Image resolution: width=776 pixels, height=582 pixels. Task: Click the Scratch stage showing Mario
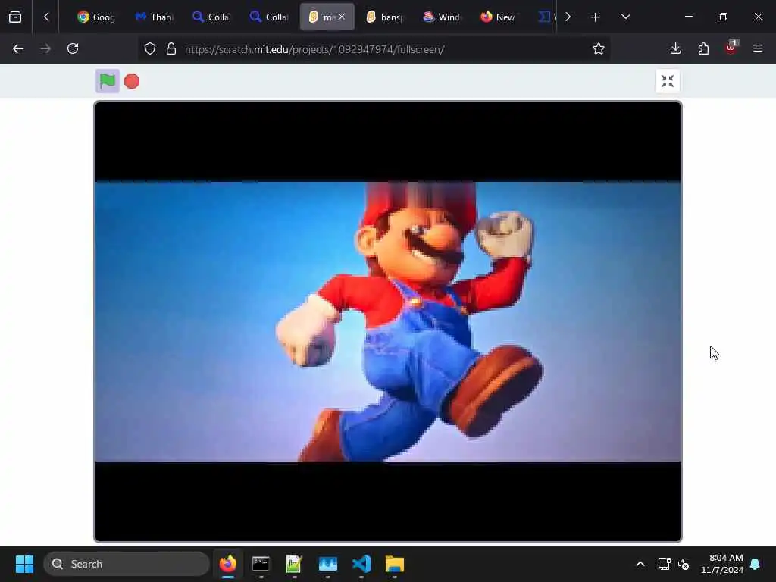[x=387, y=321]
